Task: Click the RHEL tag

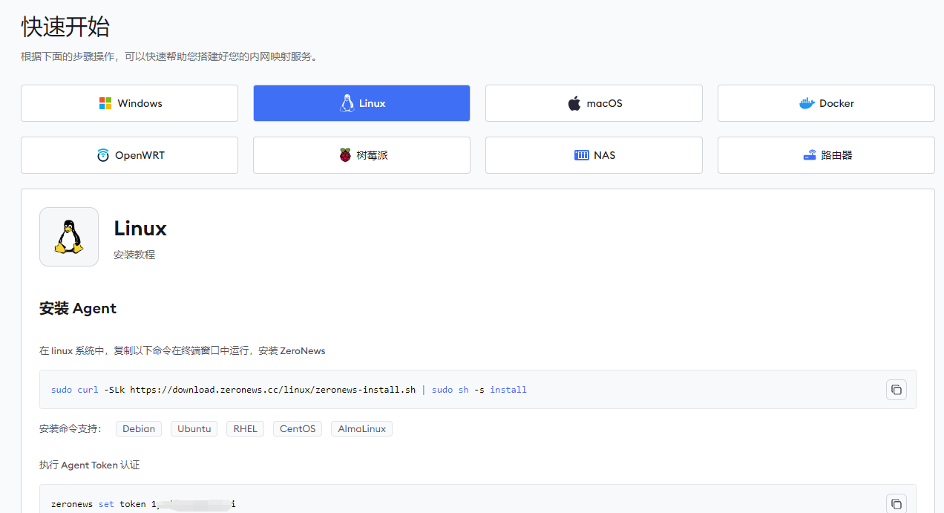Action: pyautogui.click(x=245, y=428)
